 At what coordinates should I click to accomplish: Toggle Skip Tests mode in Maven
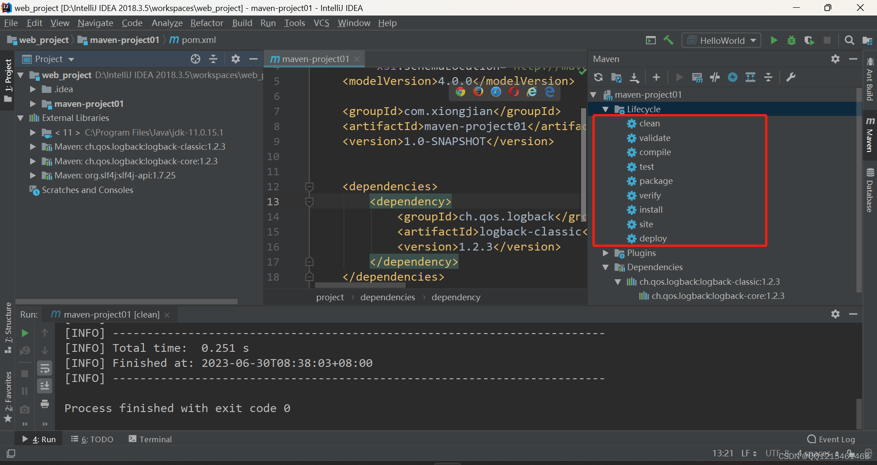[x=733, y=78]
